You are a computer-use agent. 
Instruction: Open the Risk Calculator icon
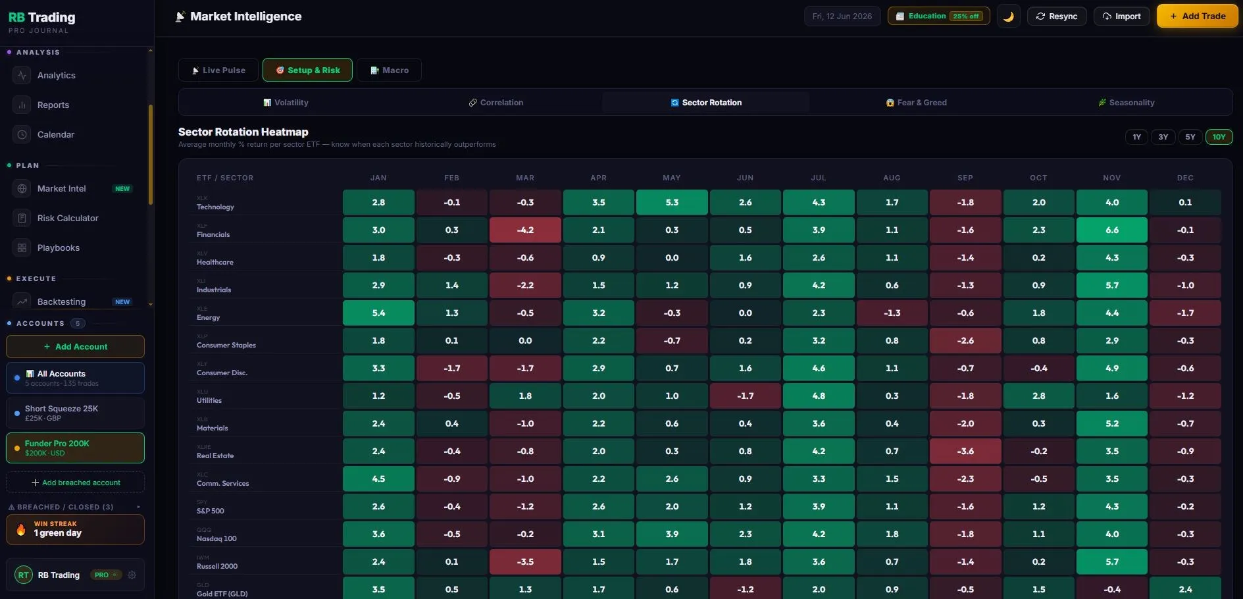click(x=22, y=218)
